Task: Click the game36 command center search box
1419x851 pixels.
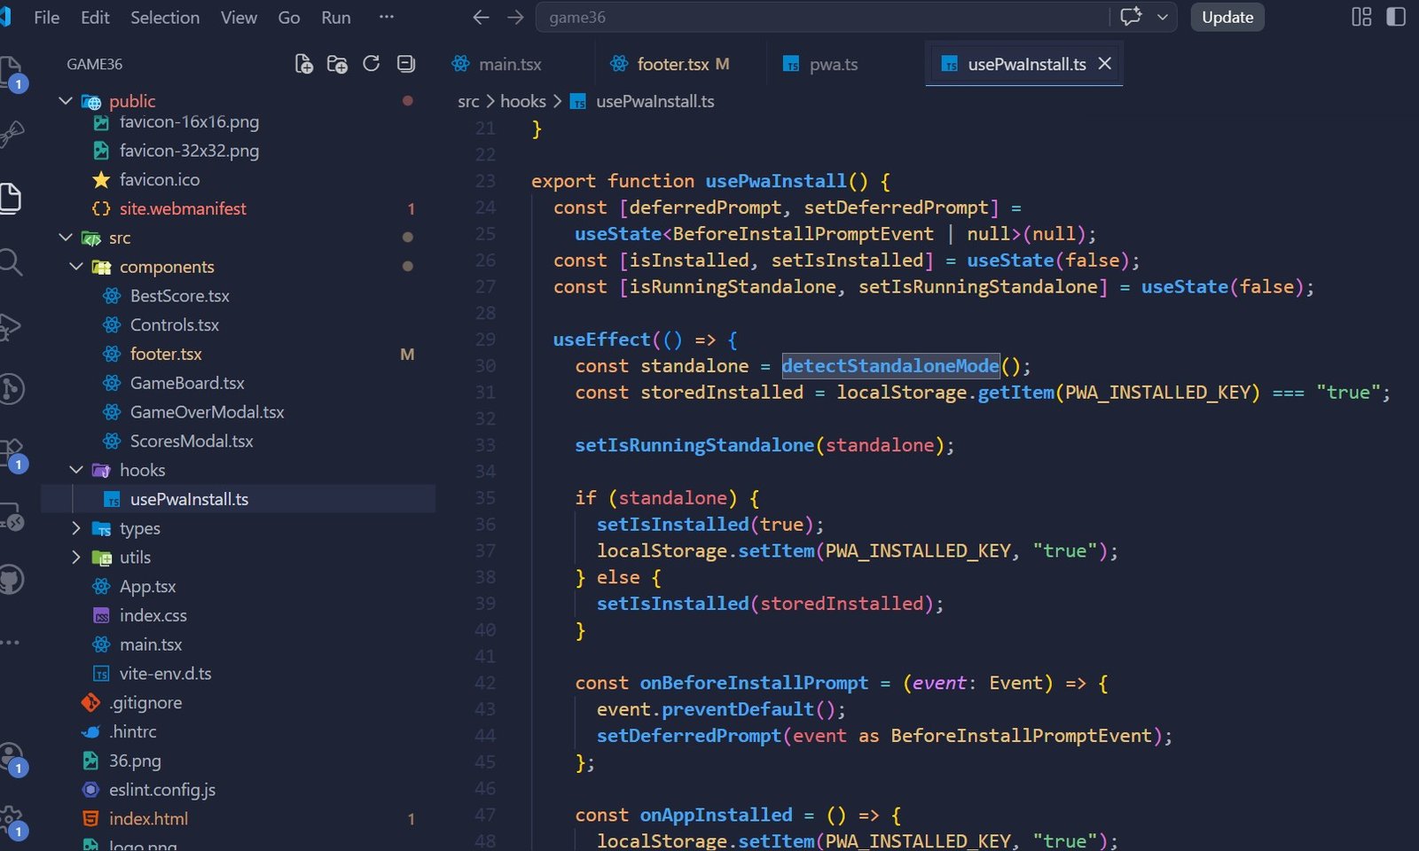Action: pos(821,17)
